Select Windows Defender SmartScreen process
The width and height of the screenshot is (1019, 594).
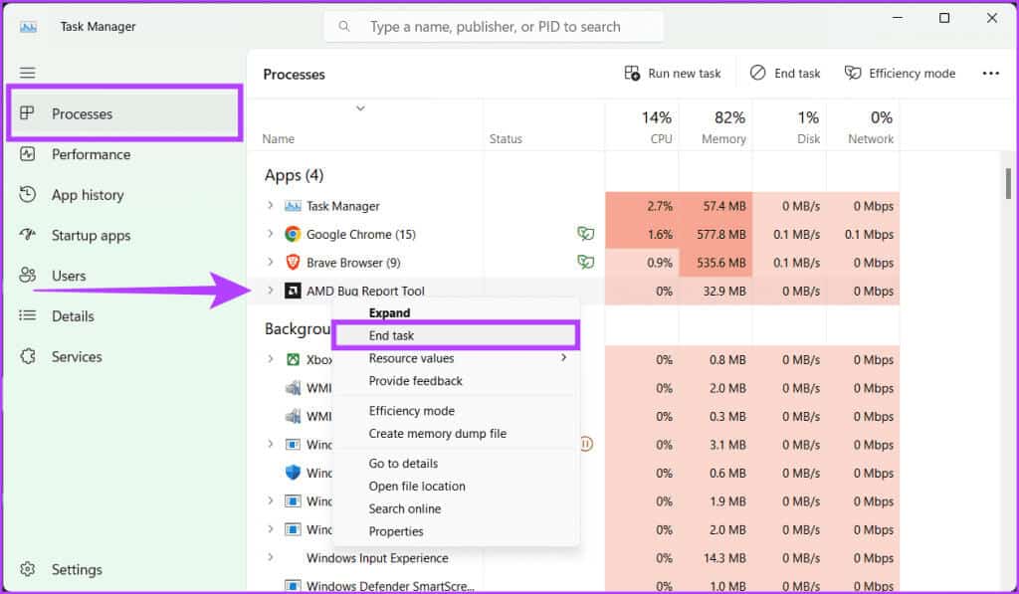pos(390,586)
